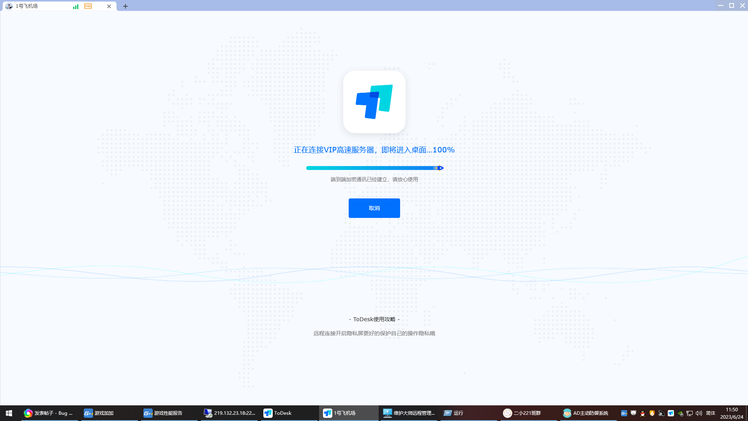Screen dimensions: 748x421
Task: Click the G+ icon in system tray
Action: click(x=624, y=413)
